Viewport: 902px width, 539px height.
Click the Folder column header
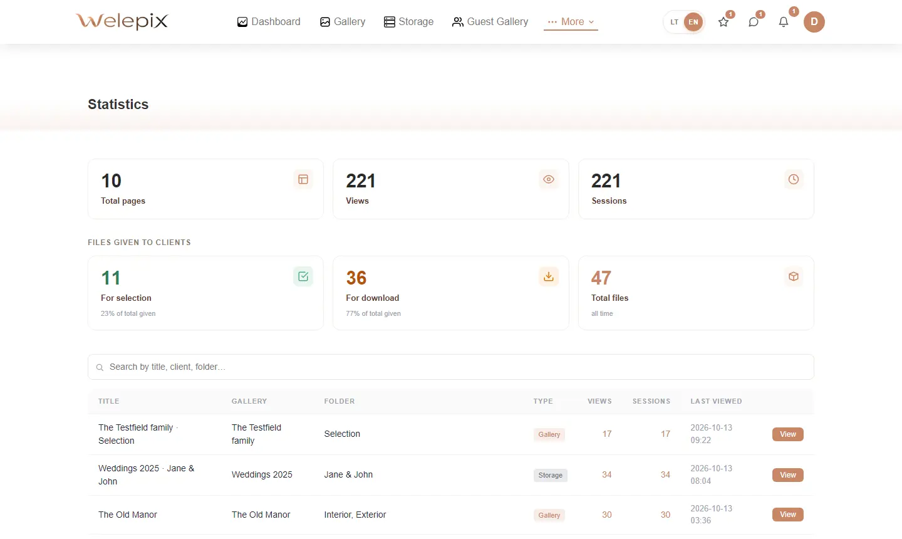click(340, 401)
